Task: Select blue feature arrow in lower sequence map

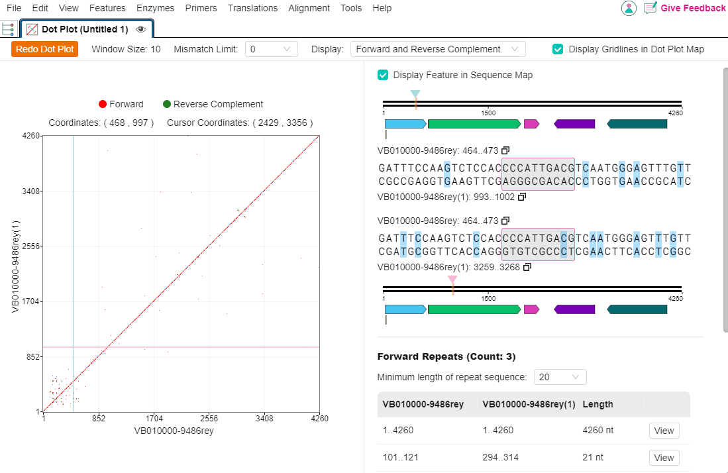Action: [x=405, y=309]
